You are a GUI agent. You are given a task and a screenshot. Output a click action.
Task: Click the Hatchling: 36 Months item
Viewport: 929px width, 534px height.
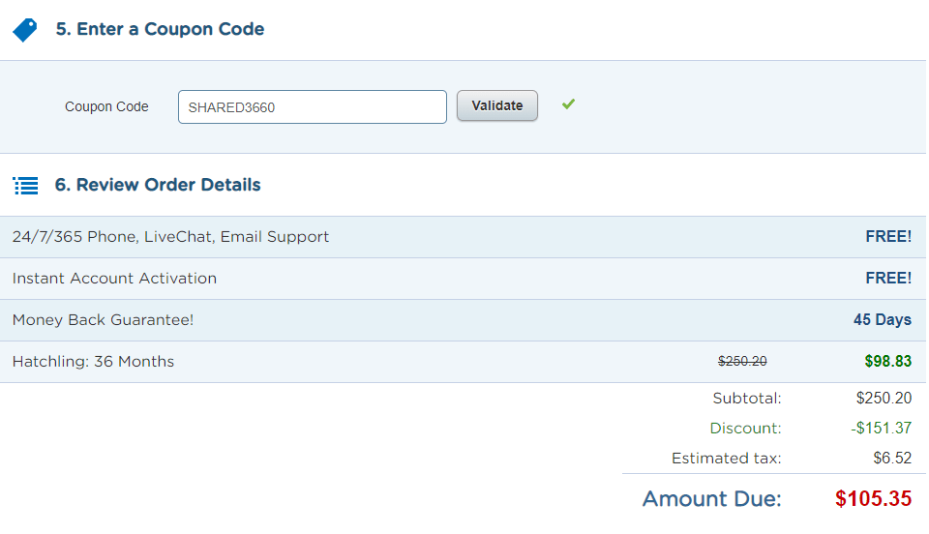point(93,362)
